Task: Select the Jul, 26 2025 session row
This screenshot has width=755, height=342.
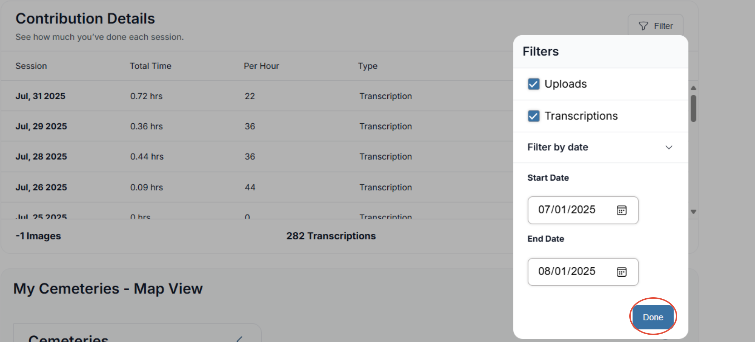Action: click(x=257, y=187)
